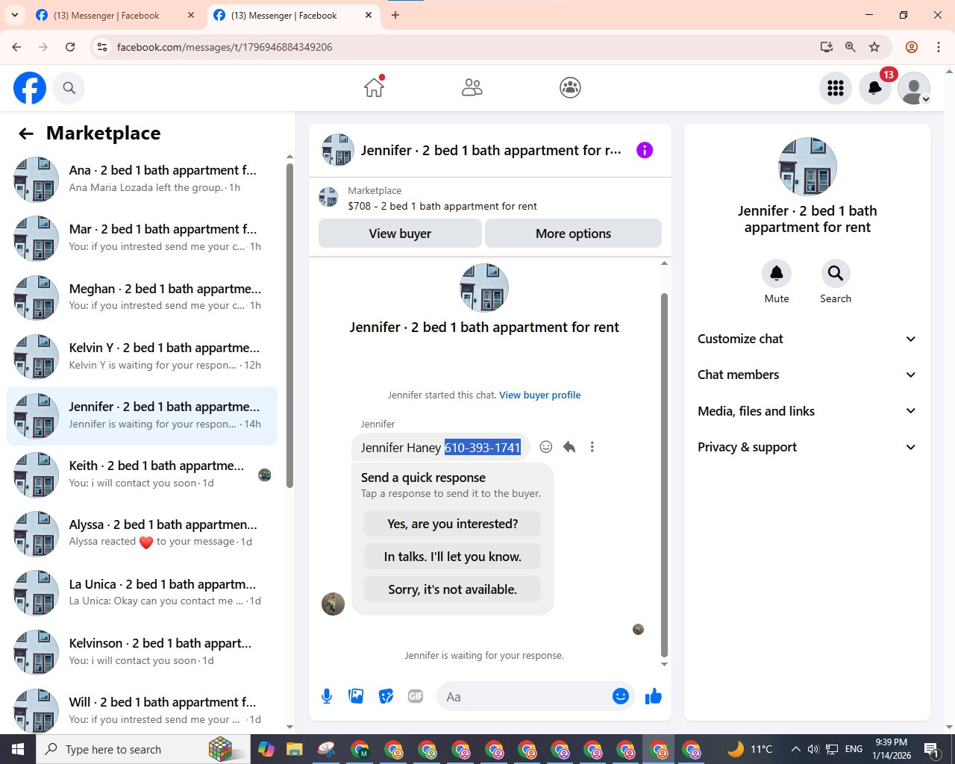Viewport: 955px width, 764px height.
Task: Open the Ana conversation
Action: pos(142,179)
